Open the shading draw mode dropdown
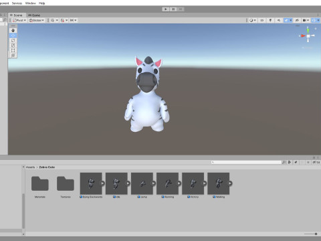The image size is (321, 241). 253,20
